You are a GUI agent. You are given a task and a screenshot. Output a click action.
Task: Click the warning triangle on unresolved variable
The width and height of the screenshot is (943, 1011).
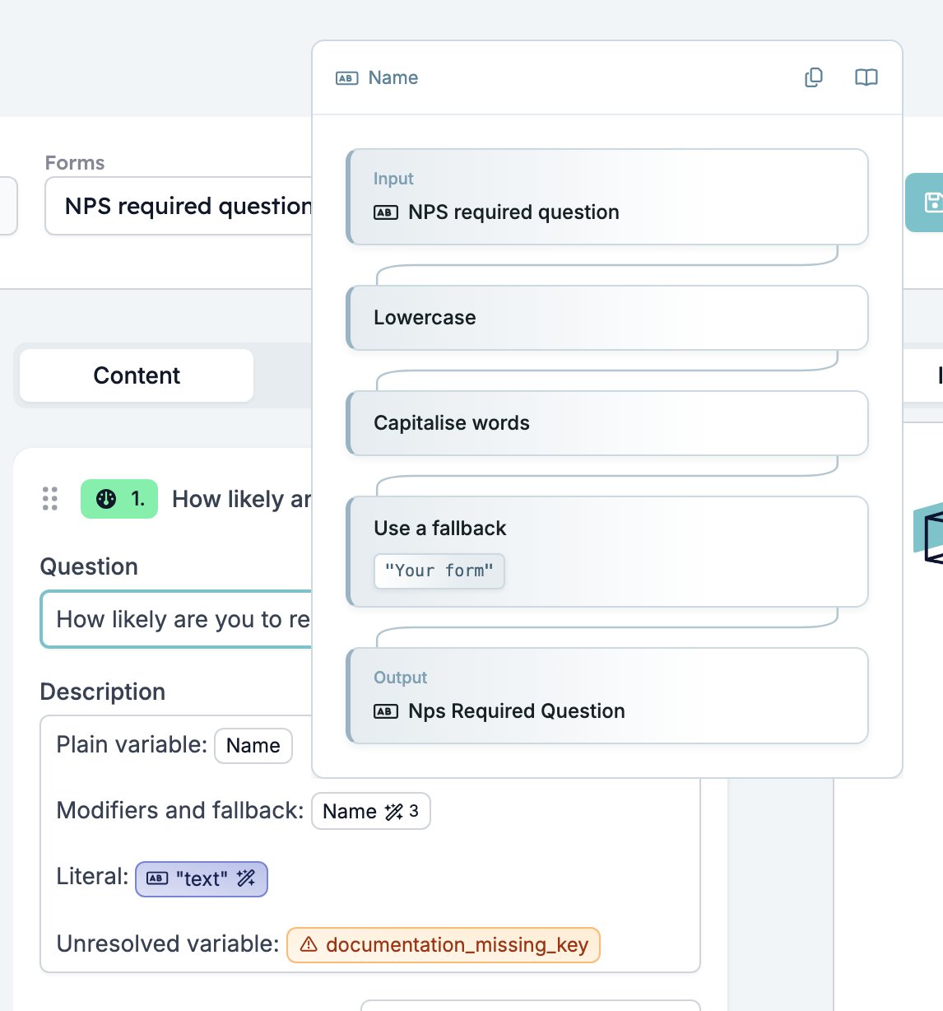point(309,944)
